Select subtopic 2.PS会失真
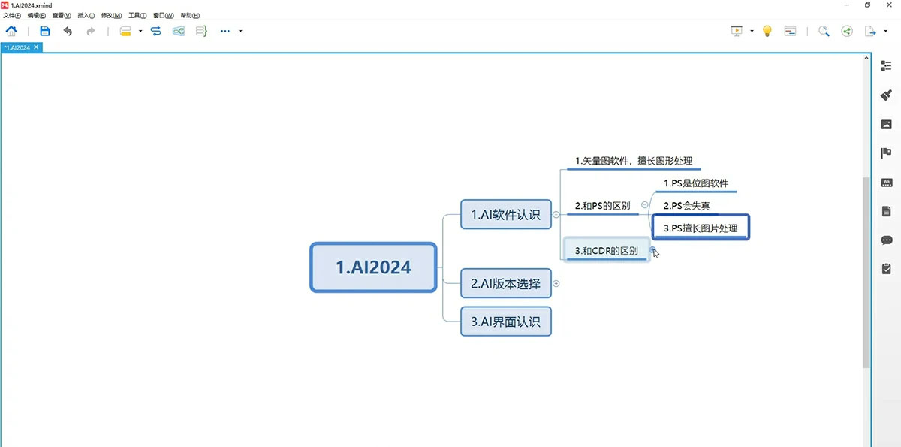Screen dimensions: 901x447 click(686, 205)
